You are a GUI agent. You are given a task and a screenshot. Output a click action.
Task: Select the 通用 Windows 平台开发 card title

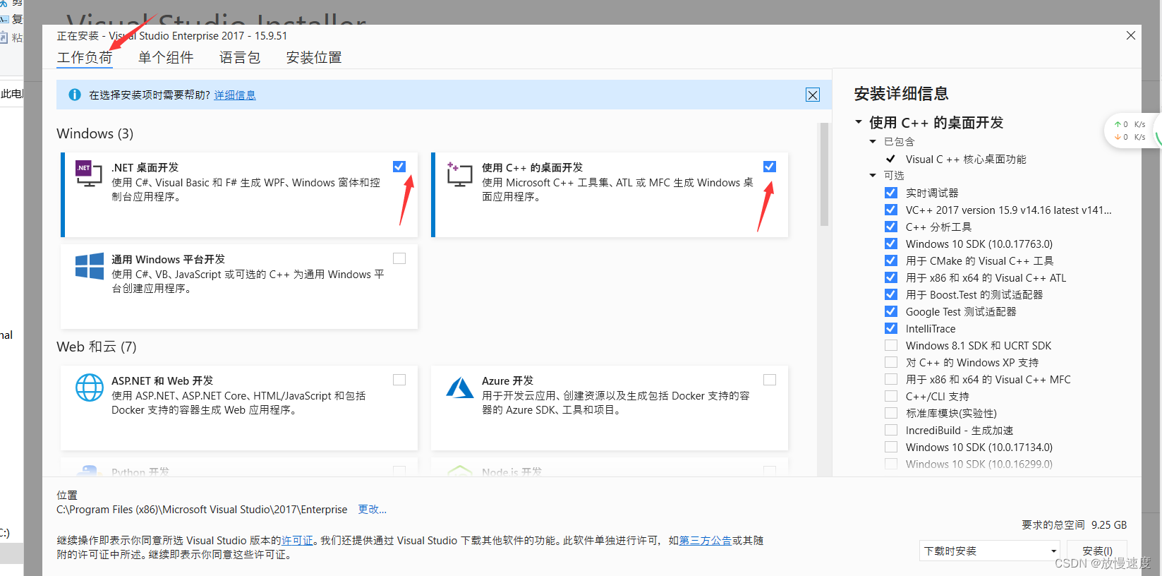[x=169, y=259]
